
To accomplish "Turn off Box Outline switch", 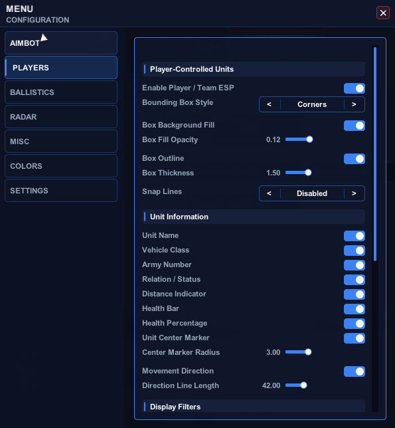I will (x=354, y=159).
